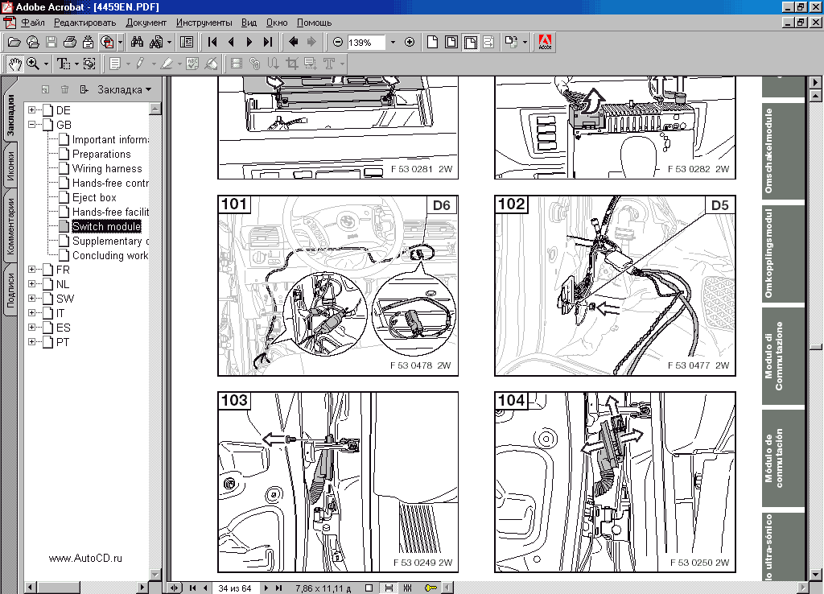
Task: Open the Закладка dropdown menu
Action: (125, 90)
